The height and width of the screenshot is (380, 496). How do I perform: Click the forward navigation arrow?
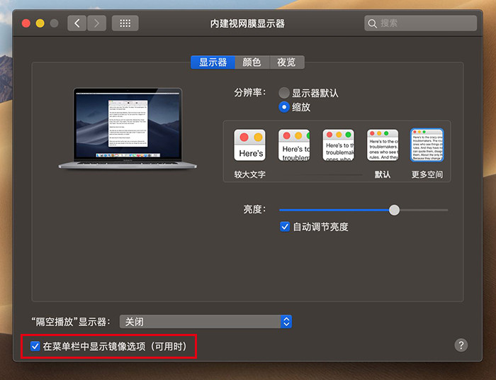click(96, 23)
